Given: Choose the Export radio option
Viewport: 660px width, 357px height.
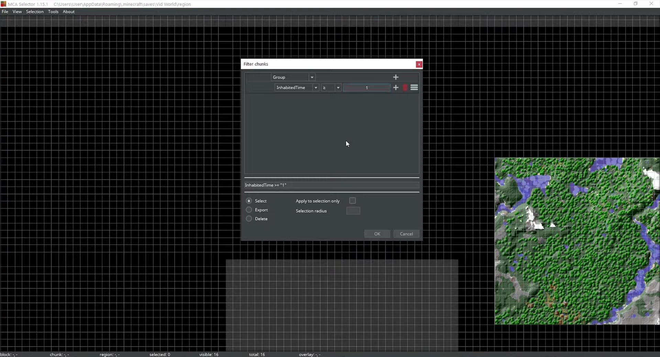Looking at the screenshot, I should [x=249, y=210].
